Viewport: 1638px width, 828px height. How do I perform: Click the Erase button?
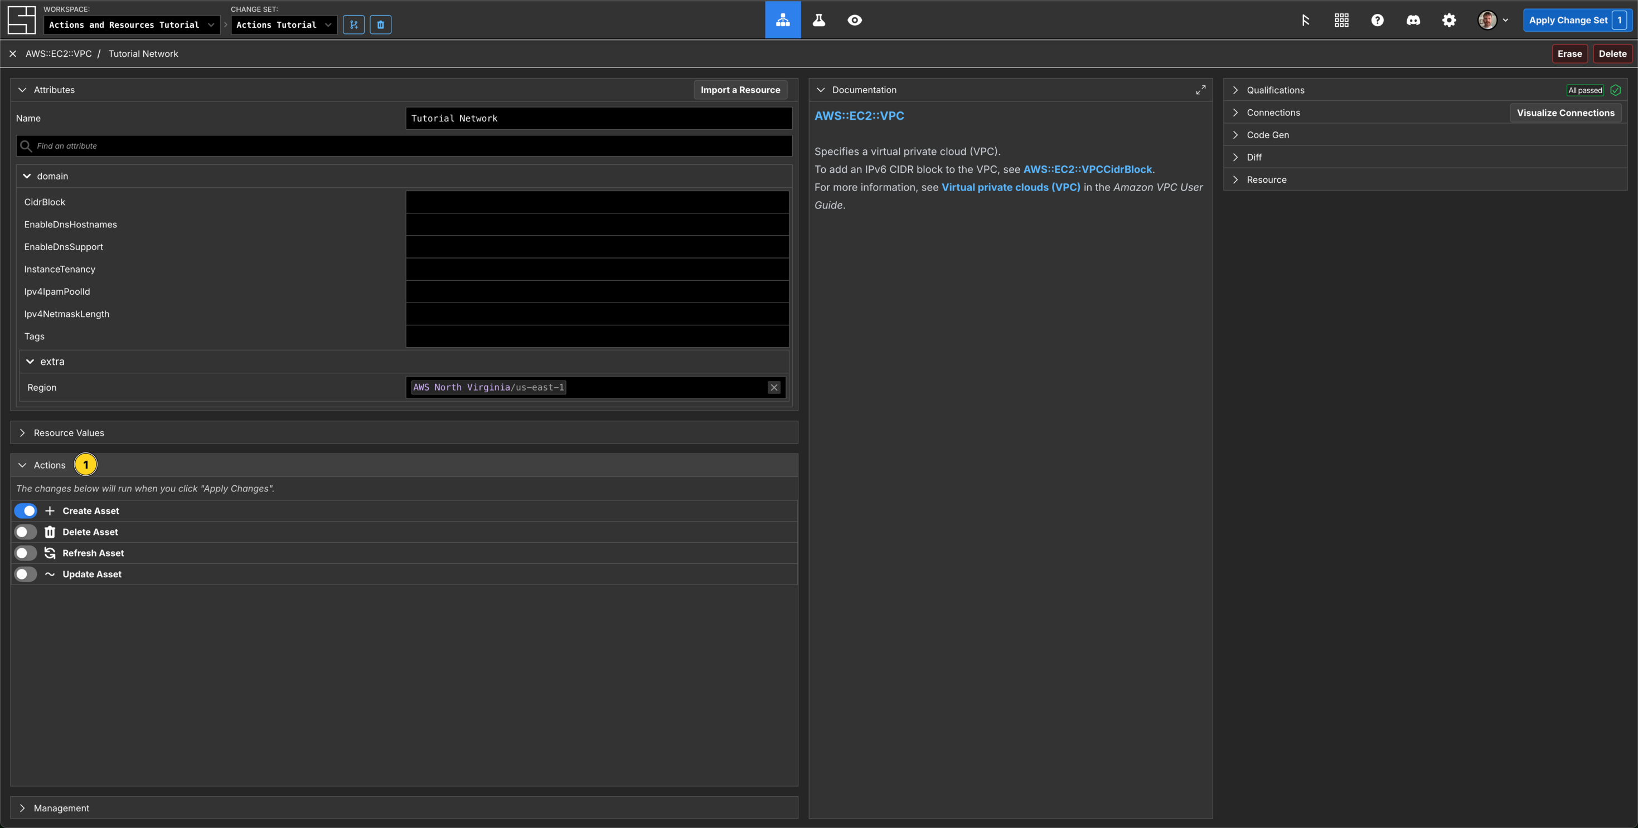click(x=1569, y=54)
